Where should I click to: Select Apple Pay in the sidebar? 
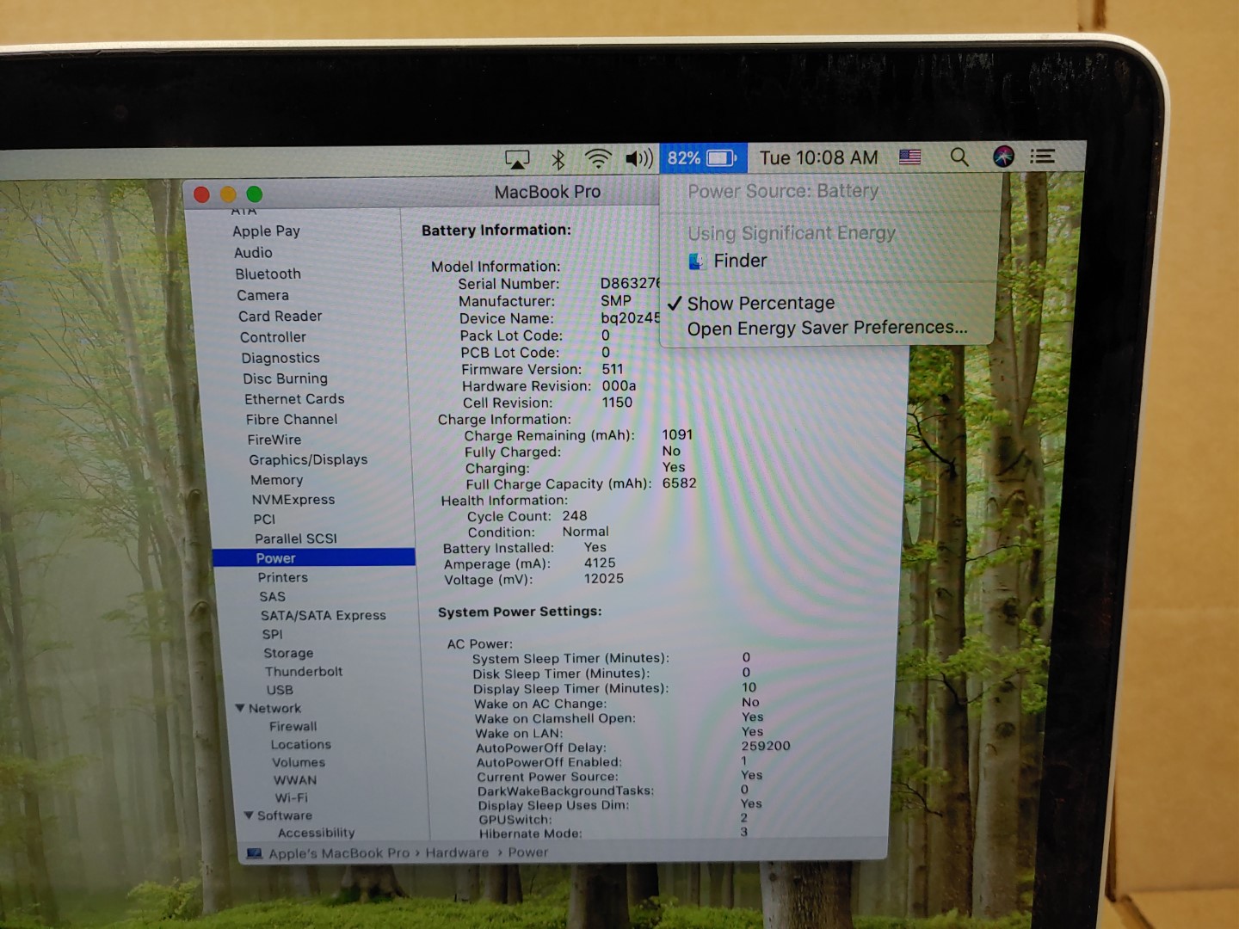266,231
